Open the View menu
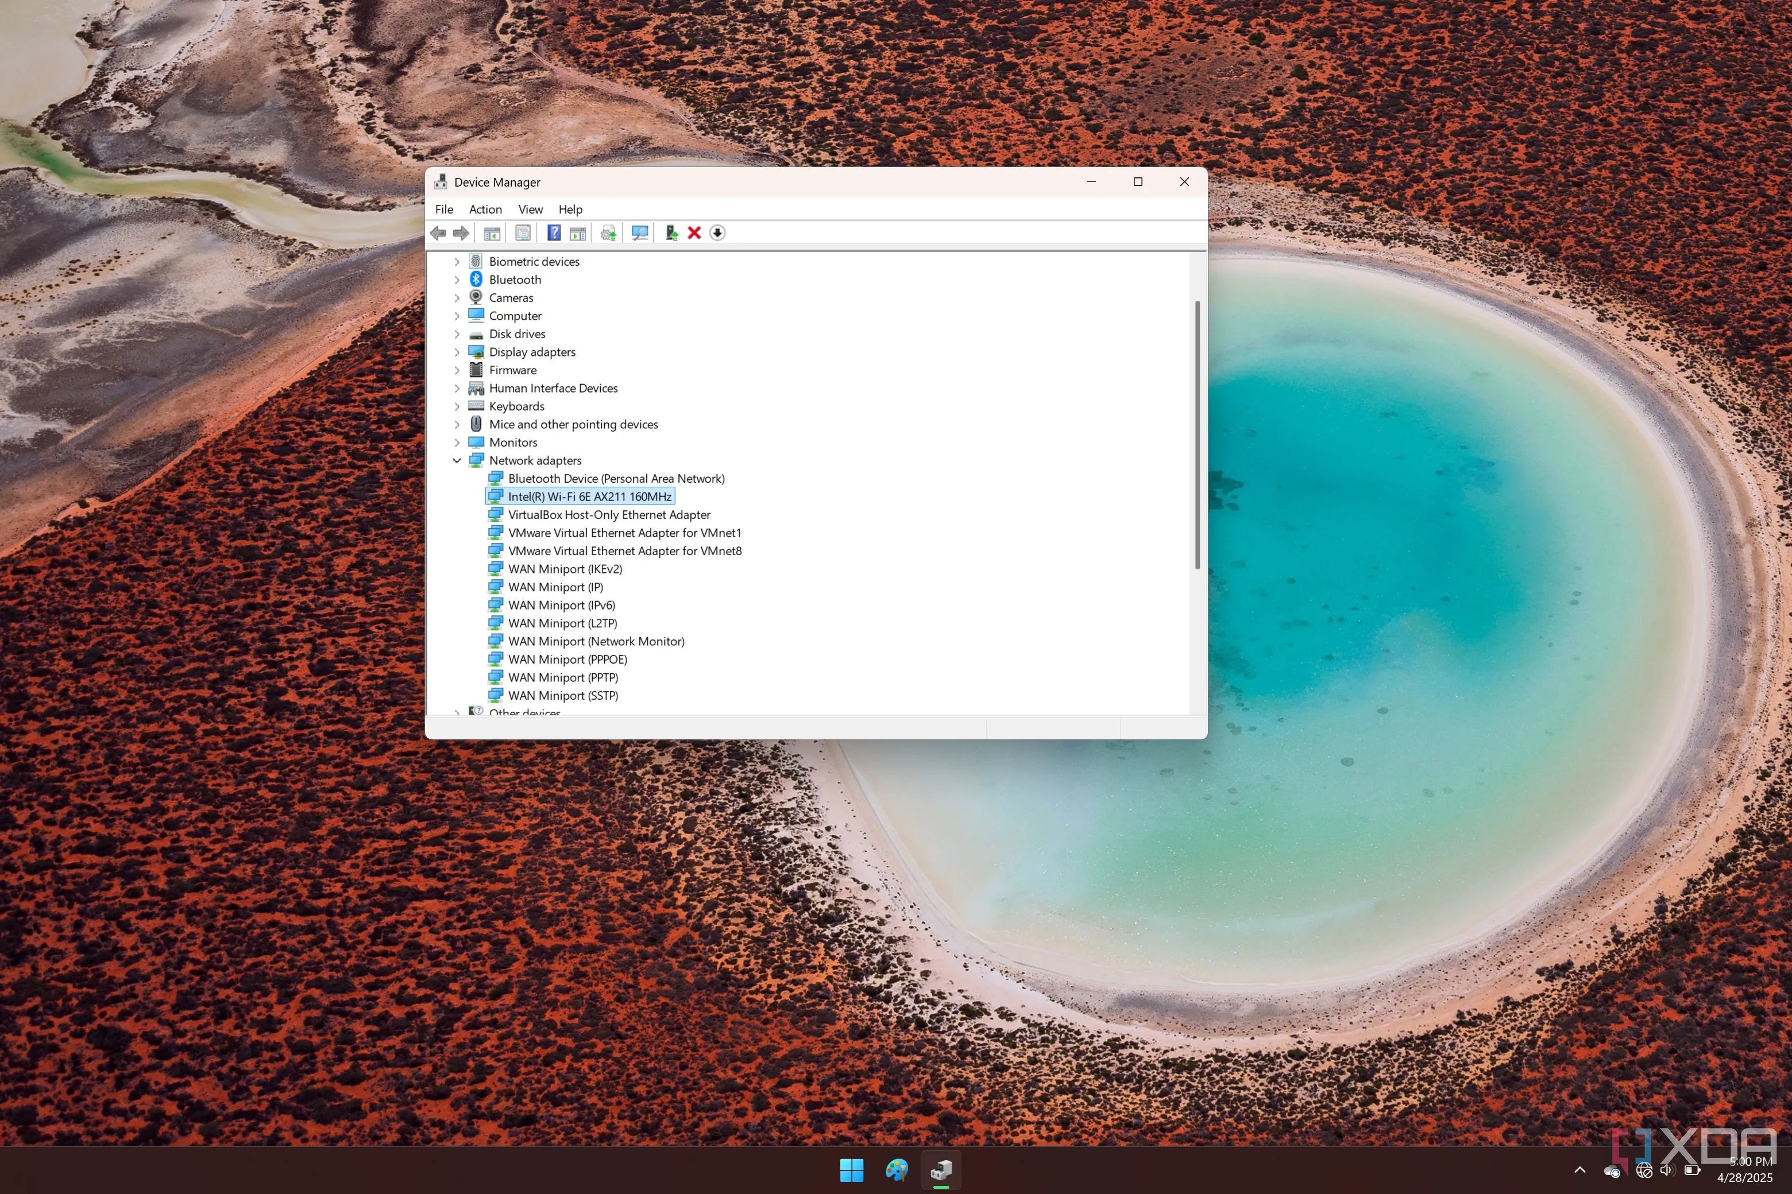 click(530, 210)
